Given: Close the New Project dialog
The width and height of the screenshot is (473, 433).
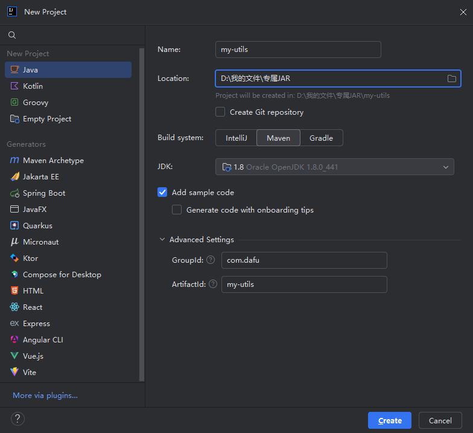Looking at the screenshot, I should point(463,12).
